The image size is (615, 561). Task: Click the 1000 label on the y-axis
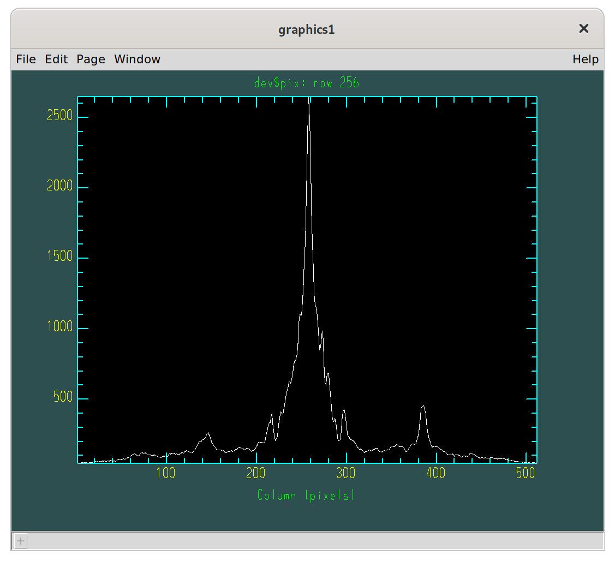click(59, 326)
